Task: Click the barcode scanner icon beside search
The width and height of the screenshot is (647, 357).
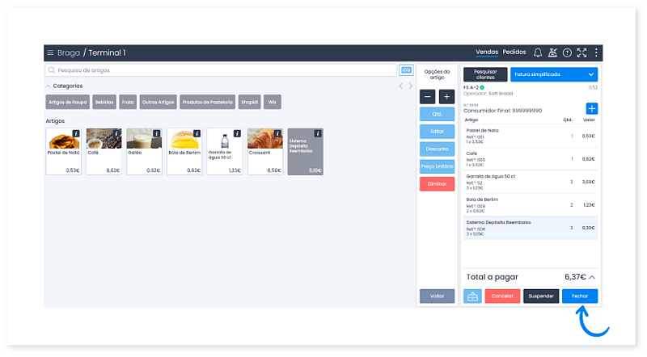Action: 406,70
